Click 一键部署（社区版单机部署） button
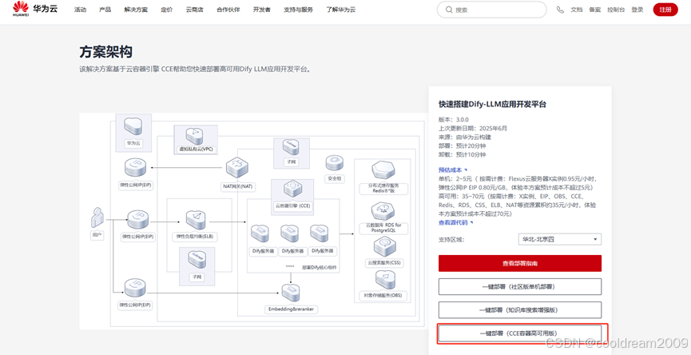691x355 pixels. click(x=520, y=287)
